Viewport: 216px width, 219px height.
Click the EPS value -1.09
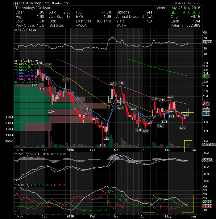coord(106,17)
